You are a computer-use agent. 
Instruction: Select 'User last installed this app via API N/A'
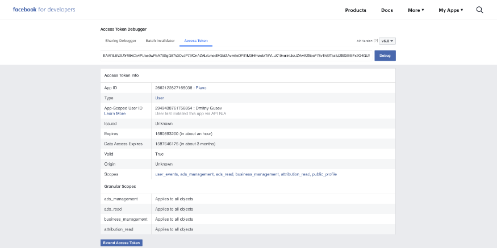pos(190,114)
